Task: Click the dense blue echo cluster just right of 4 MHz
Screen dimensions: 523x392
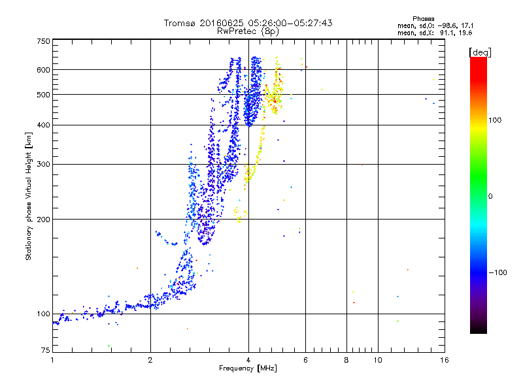Action: coord(252,91)
